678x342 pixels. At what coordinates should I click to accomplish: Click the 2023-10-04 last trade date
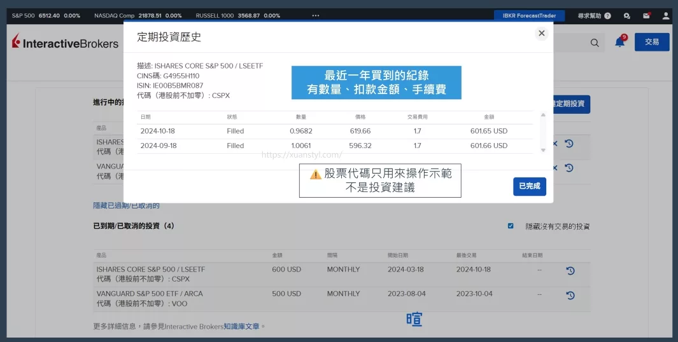pos(474,294)
